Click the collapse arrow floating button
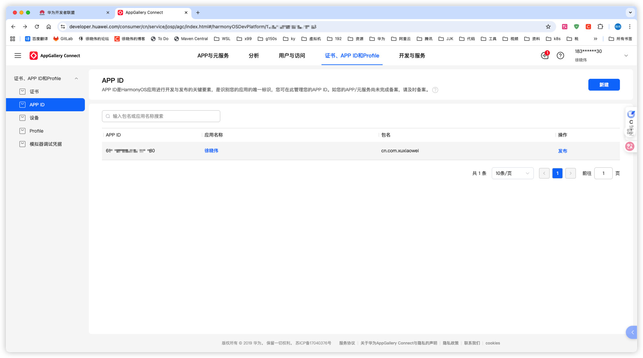Screen dimensions: 643x358 pyautogui.click(x=632, y=332)
